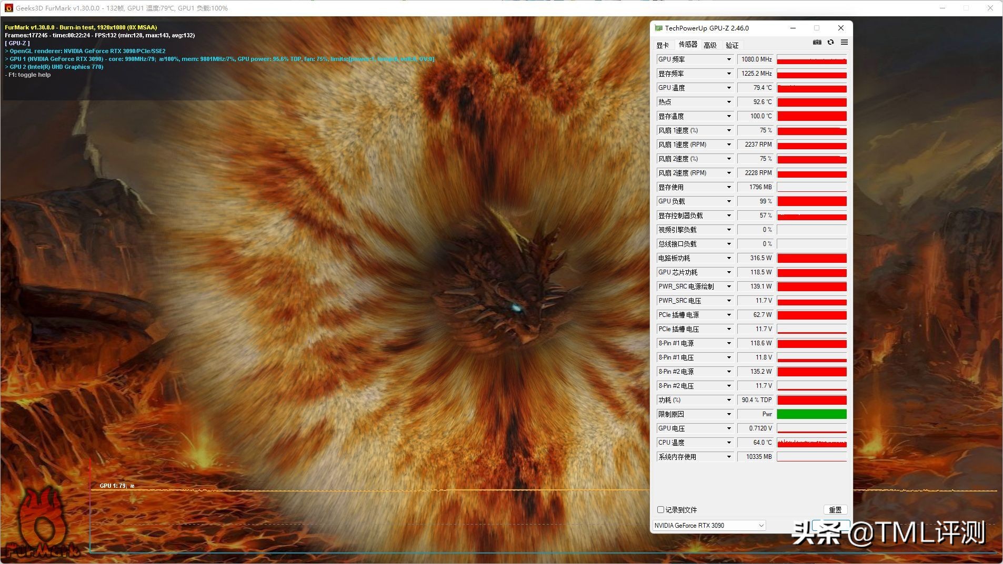Select the 2237 RPM fan speed value
The height and width of the screenshot is (564, 1003).
click(756, 145)
